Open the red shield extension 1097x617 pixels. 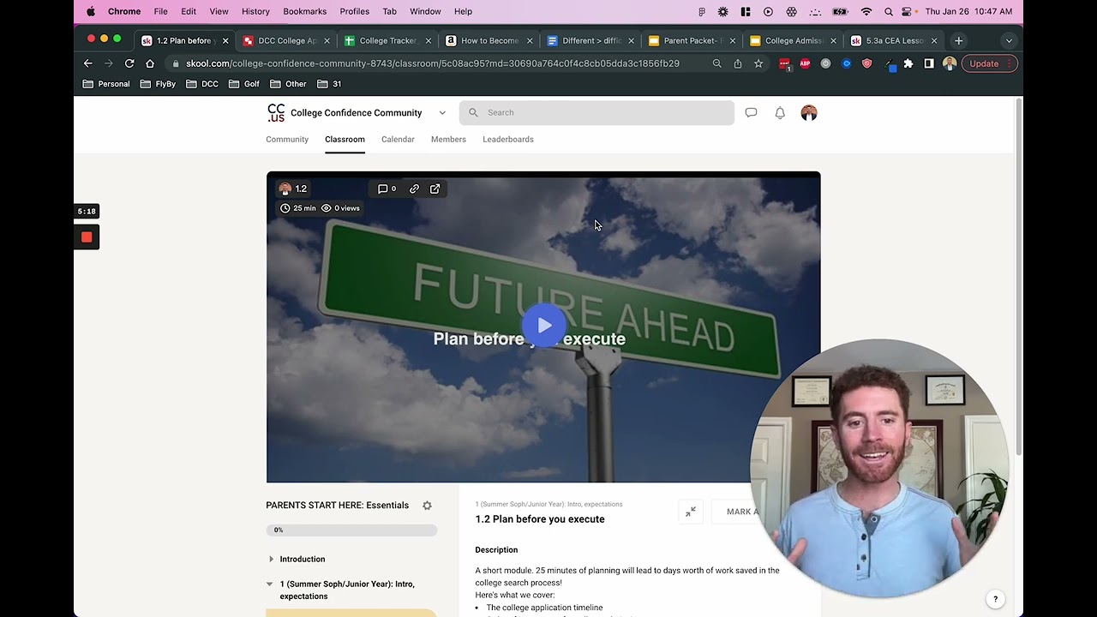click(x=866, y=63)
